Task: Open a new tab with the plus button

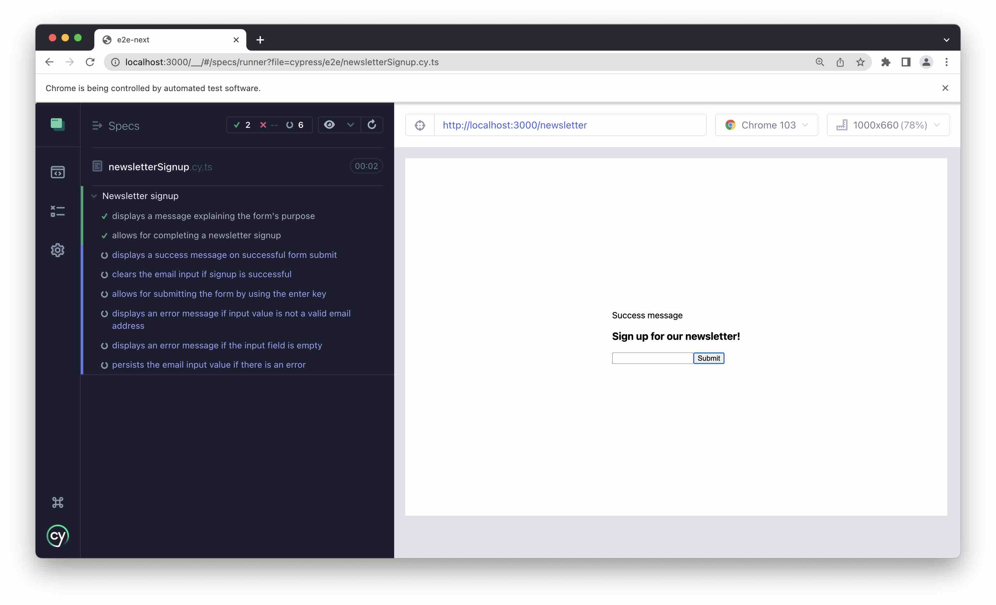Action: pos(260,40)
